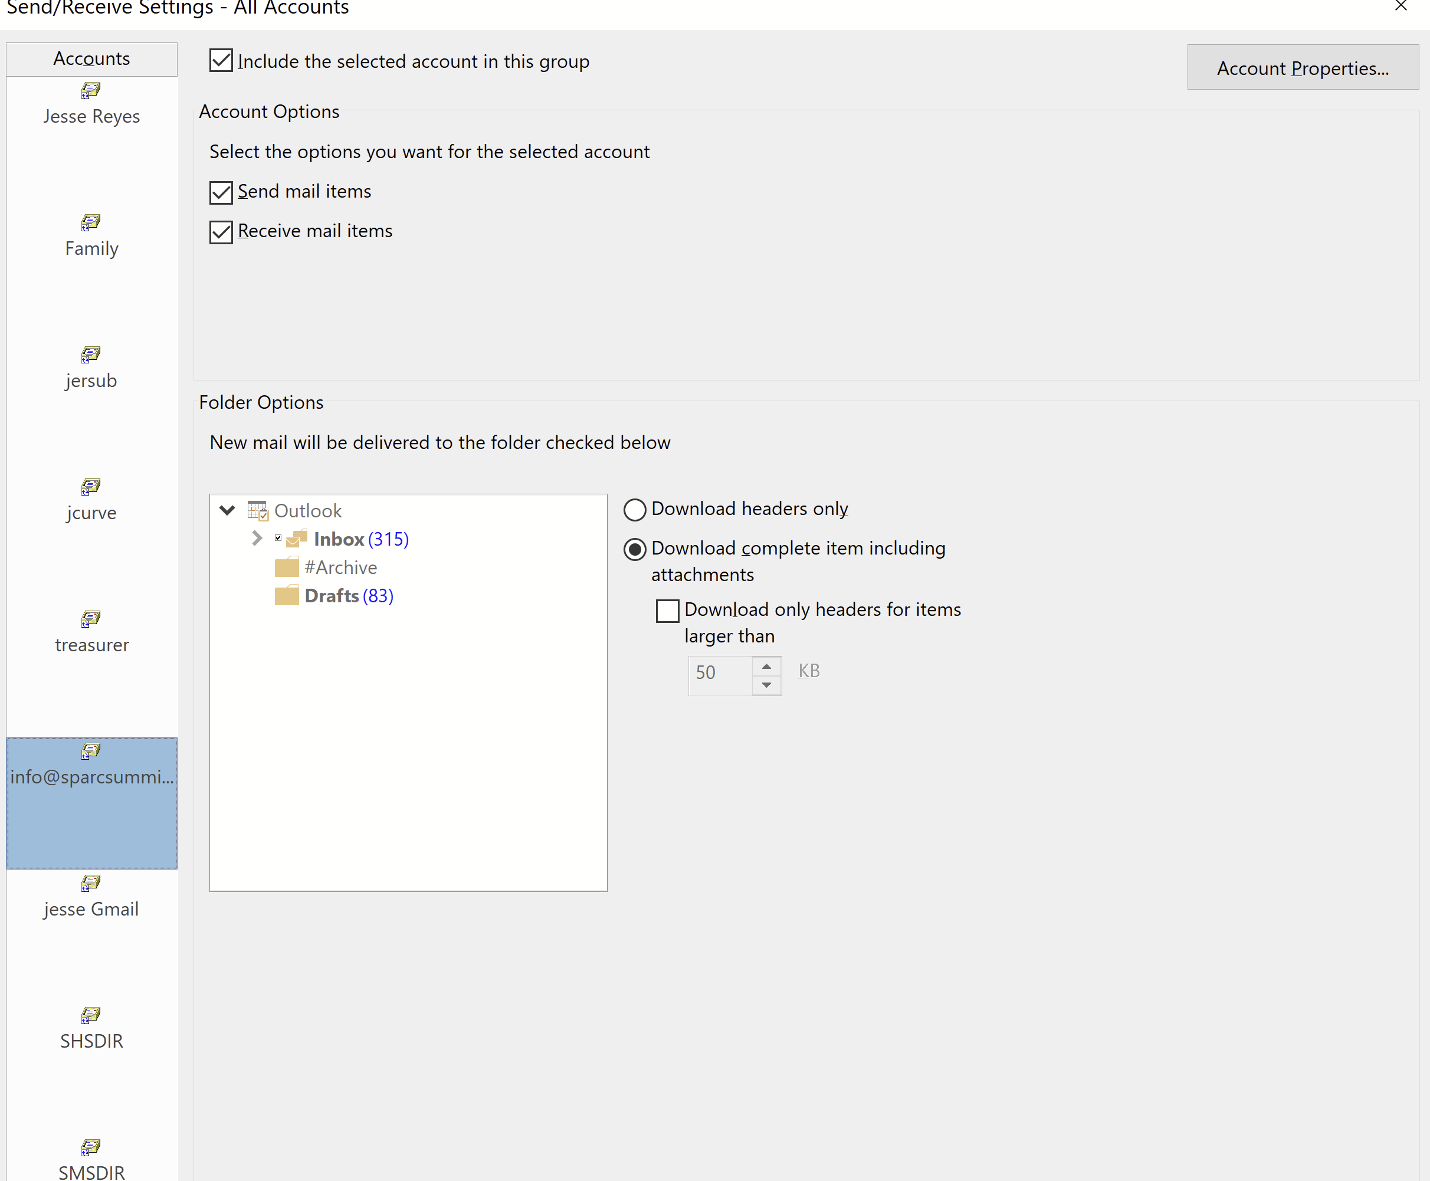Select the jesse Gmail account icon
1430x1181 pixels.
coord(91,883)
